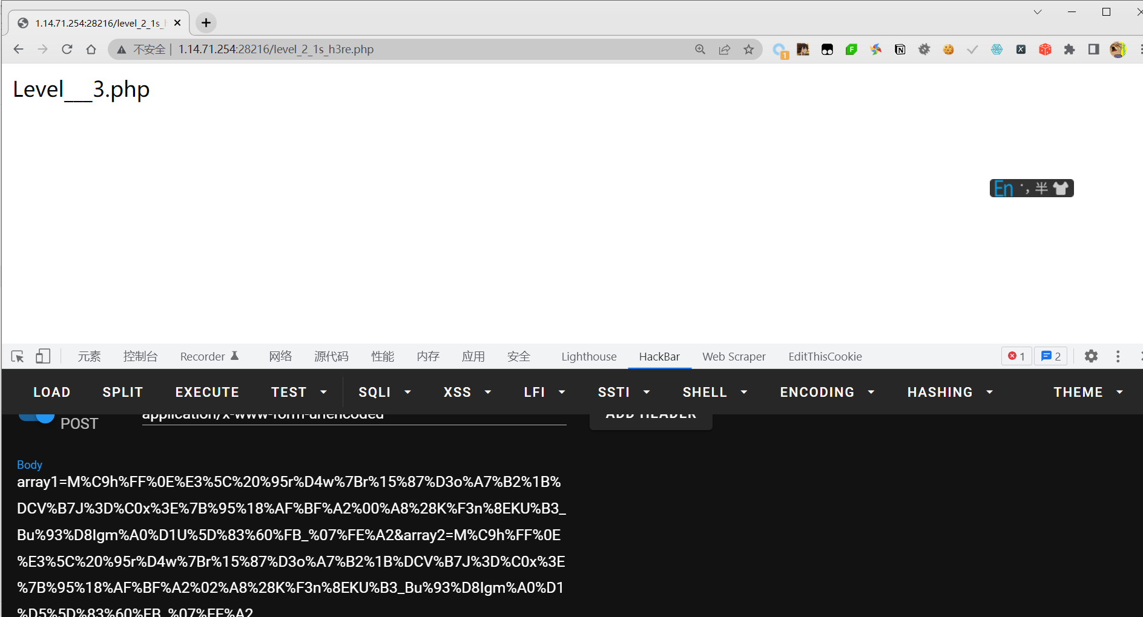Toggle half-width mode in the input method bar
The image size is (1143, 617).
coord(1040,188)
